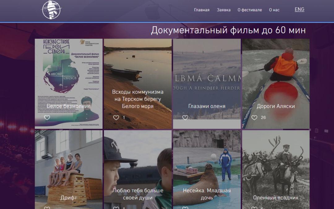The image size is (334, 209).
Task: Click the like count 26 on Дороги Аляски
Action: [x=263, y=118]
